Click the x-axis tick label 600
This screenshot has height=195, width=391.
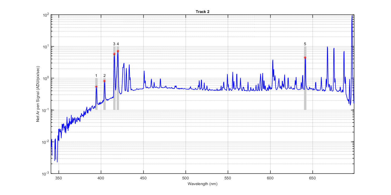click(270, 178)
